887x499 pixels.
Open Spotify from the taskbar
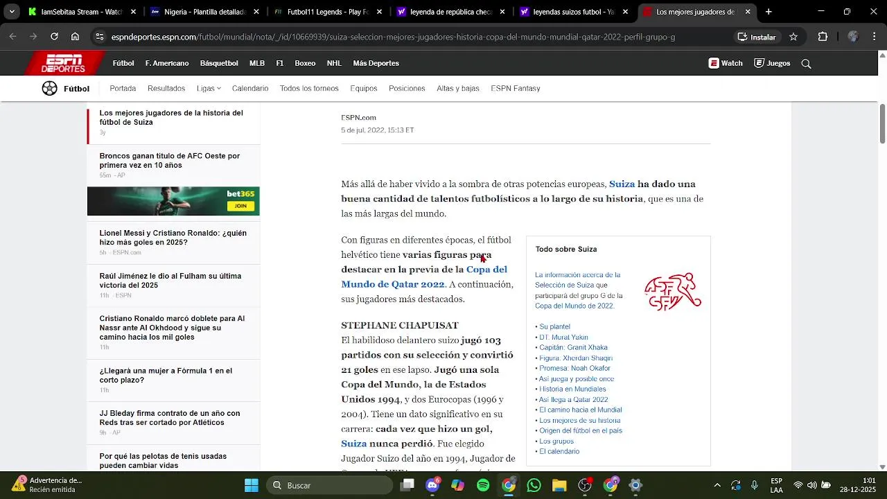[483, 485]
